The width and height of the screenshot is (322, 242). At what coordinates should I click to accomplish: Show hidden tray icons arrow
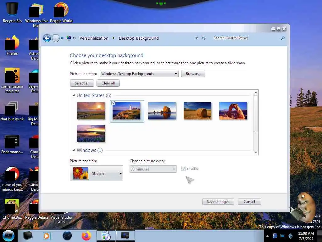click(267, 236)
